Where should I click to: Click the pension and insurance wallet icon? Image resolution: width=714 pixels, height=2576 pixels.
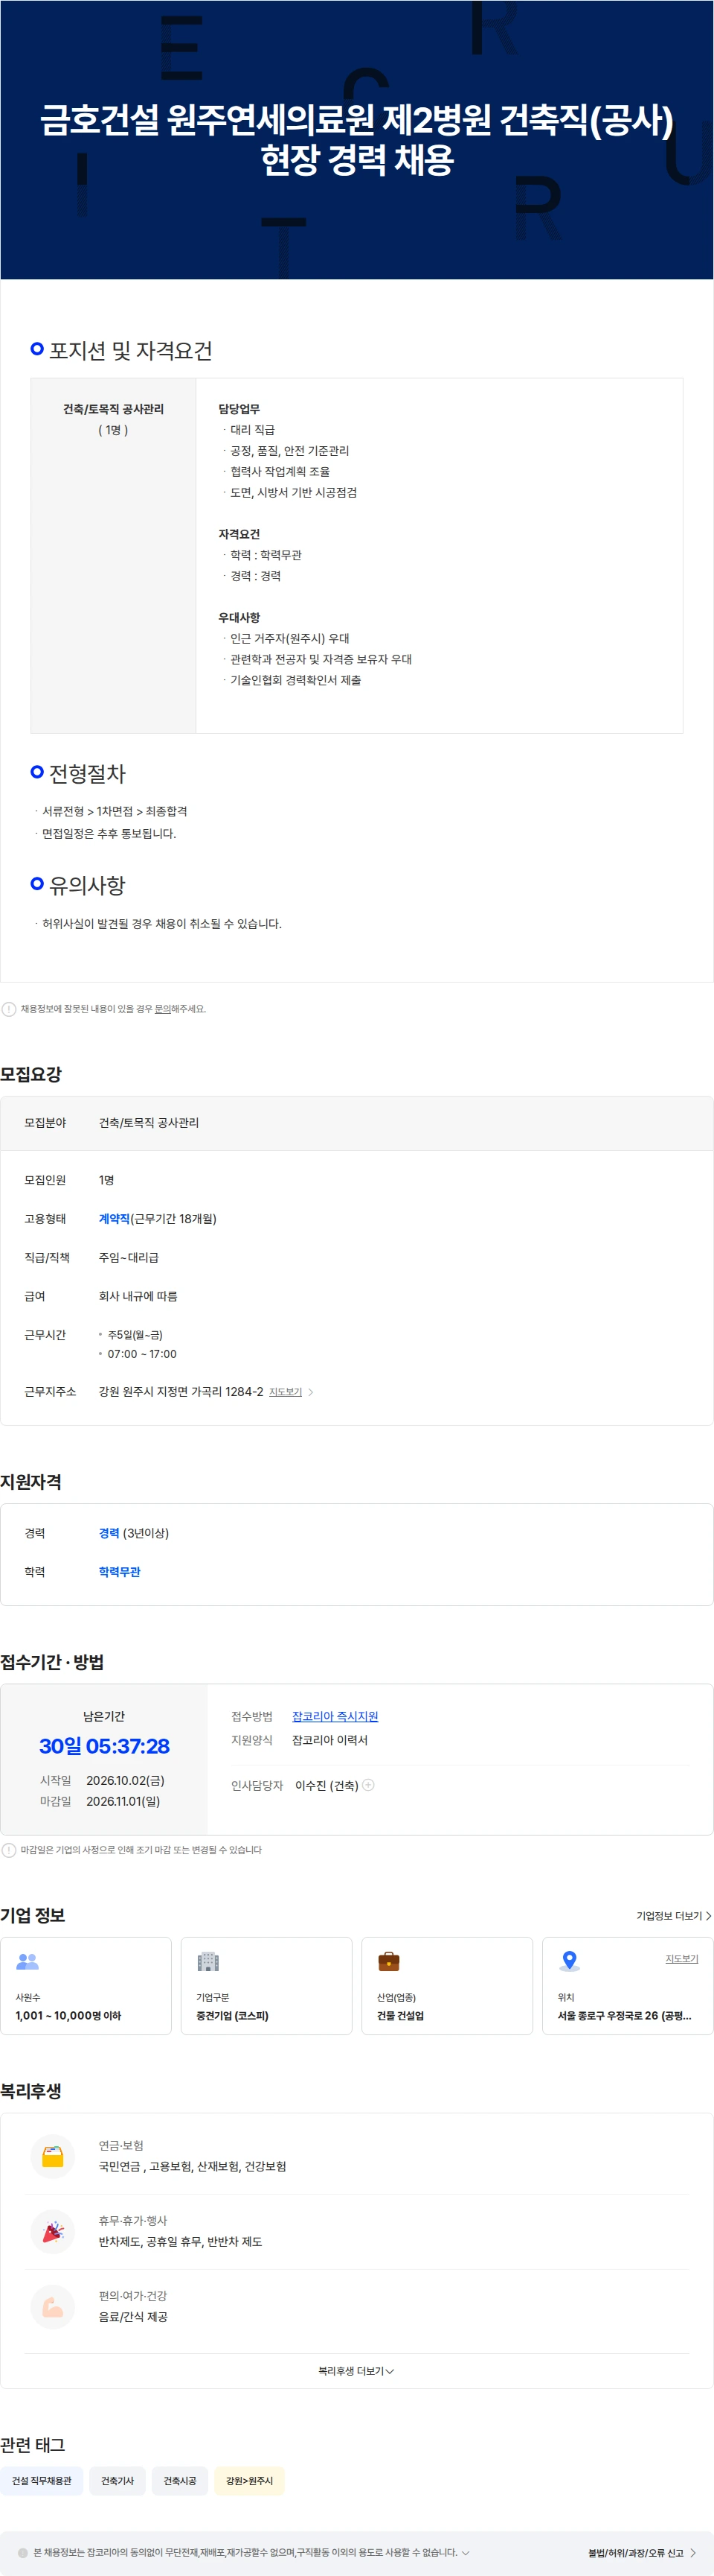coord(53,2156)
